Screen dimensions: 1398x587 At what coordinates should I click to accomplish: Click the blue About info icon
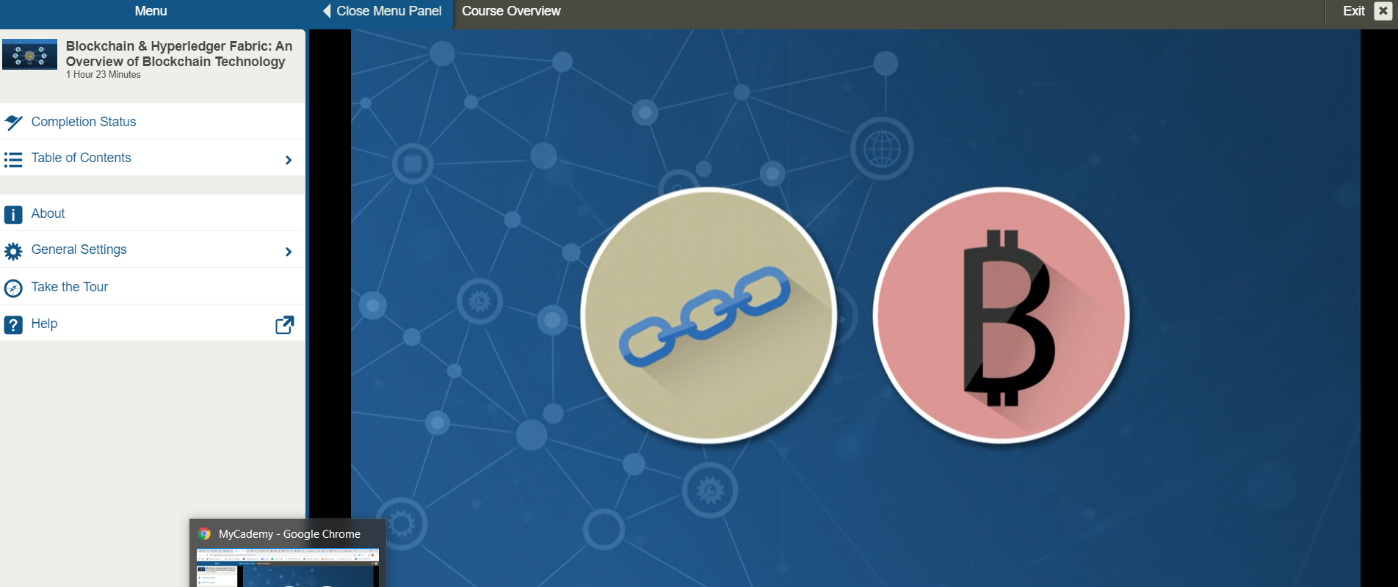pos(13,214)
